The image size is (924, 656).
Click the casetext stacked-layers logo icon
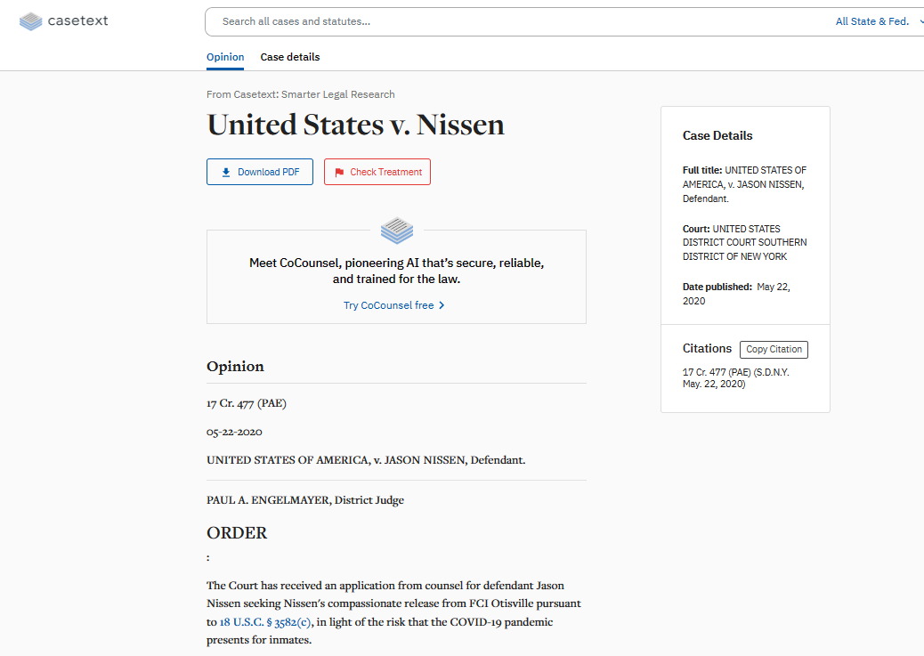(x=30, y=21)
